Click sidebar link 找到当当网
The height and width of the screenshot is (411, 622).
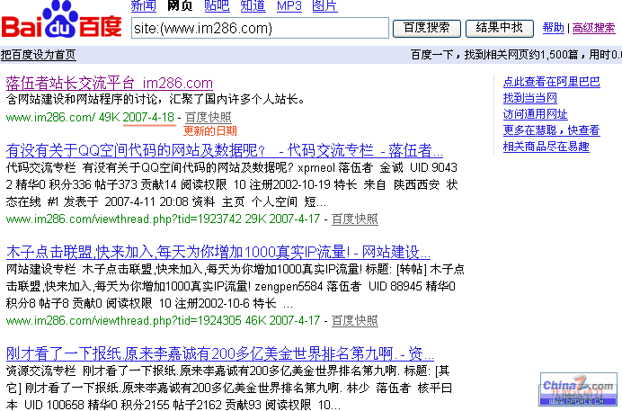(x=530, y=98)
